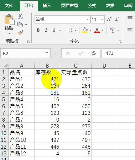This screenshot has height=160, width=135.
Task: Click cell 实际盘点数 header
Action: [x=76, y=72]
